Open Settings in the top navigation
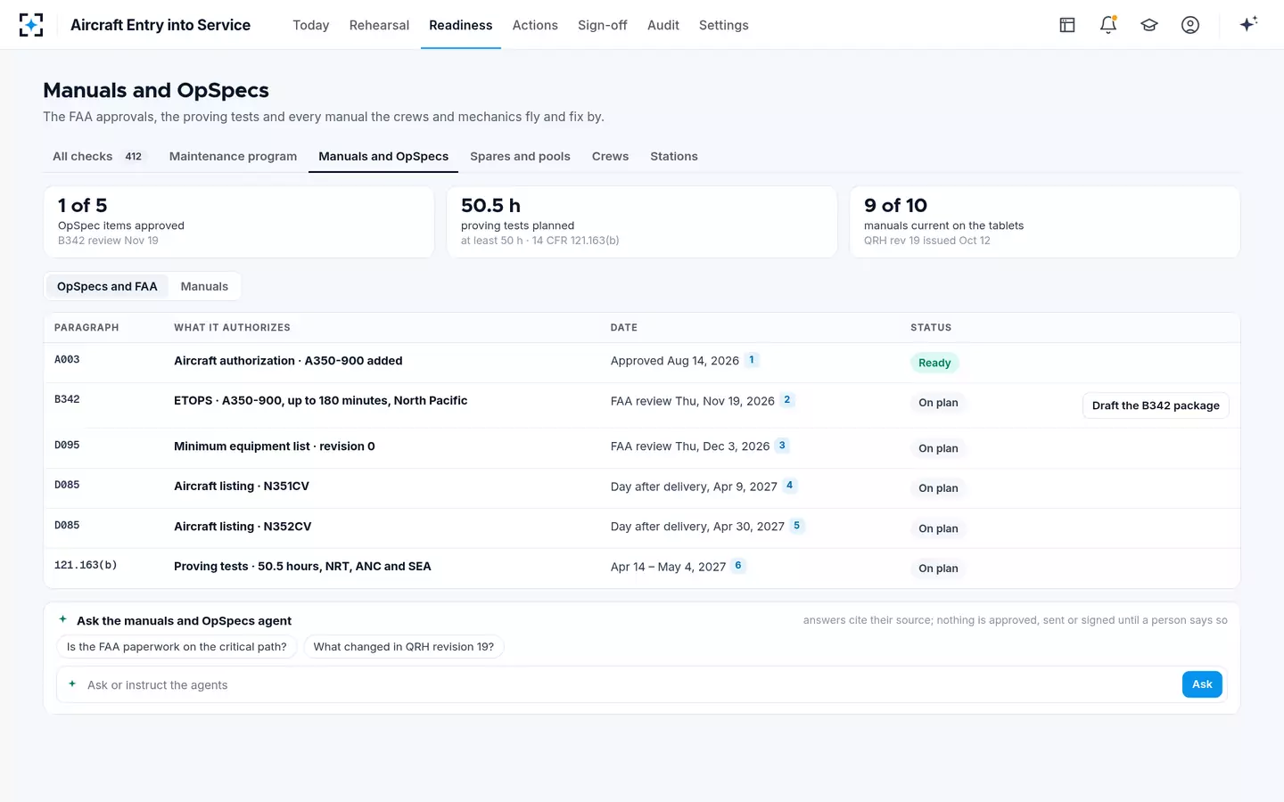The image size is (1284, 802). 724,25
